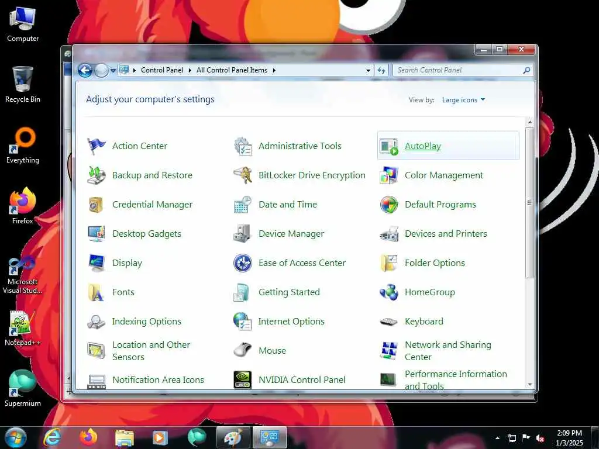
Task: Open the Network and Sharing Center icon
Action: [389, 351]
